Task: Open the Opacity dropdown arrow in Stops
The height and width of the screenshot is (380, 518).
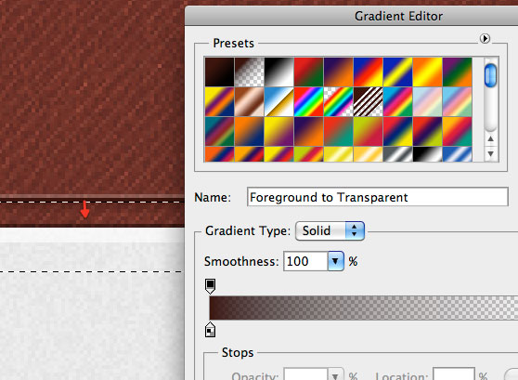Action: (336, 375)
